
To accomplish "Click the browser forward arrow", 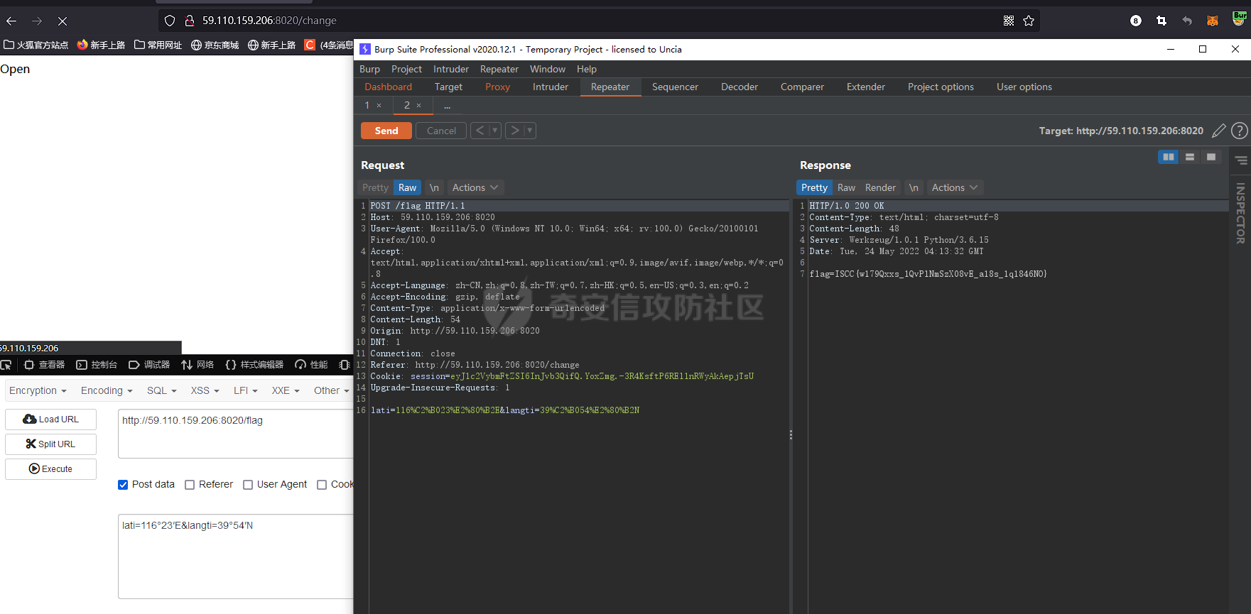I will pyautogui.click(x=37, y=21).
